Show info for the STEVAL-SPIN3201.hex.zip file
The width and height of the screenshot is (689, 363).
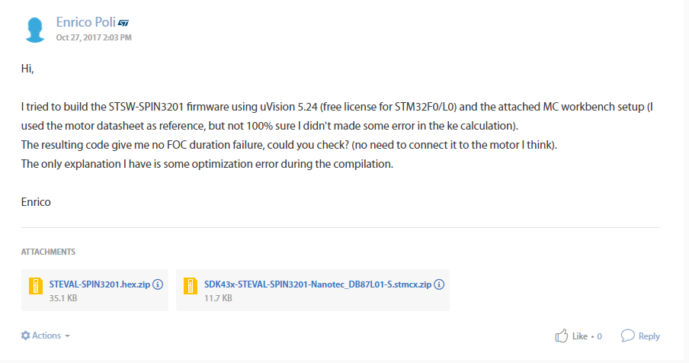[x=158, y=284]
